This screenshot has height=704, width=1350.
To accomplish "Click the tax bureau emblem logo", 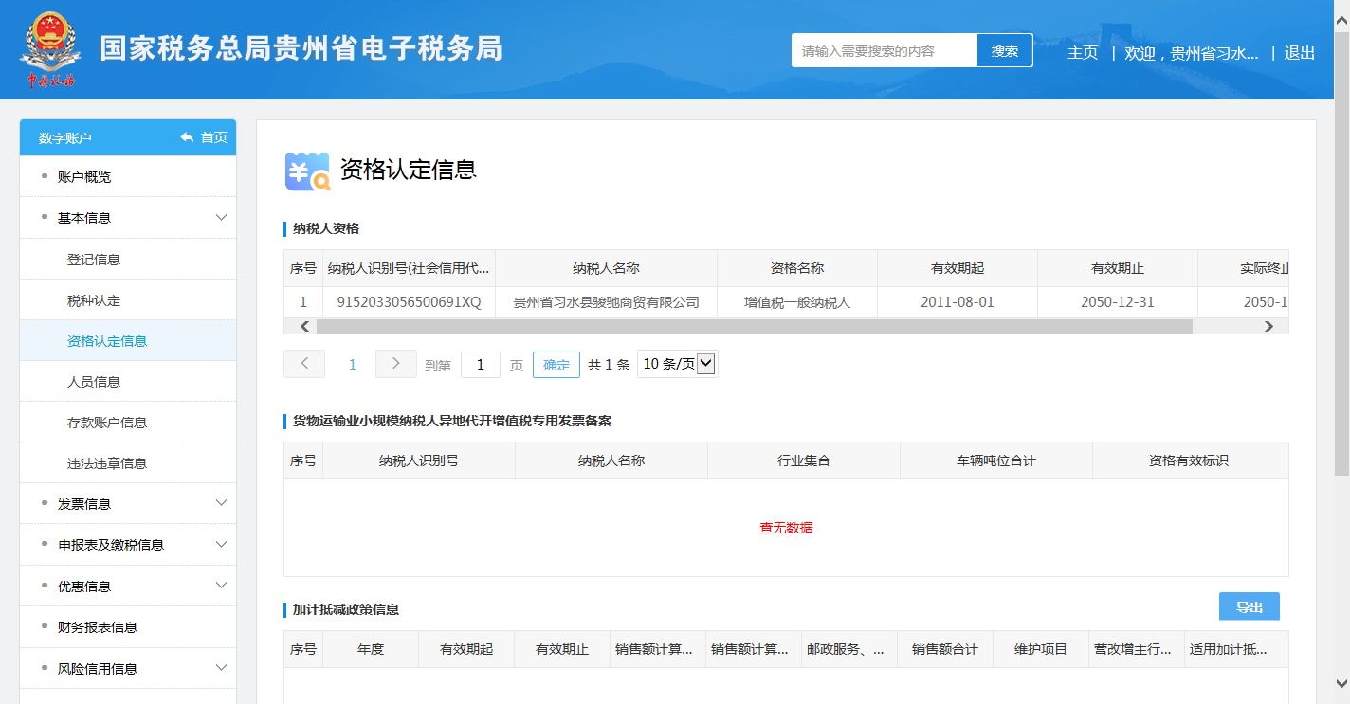I will [x=50, y=49].
